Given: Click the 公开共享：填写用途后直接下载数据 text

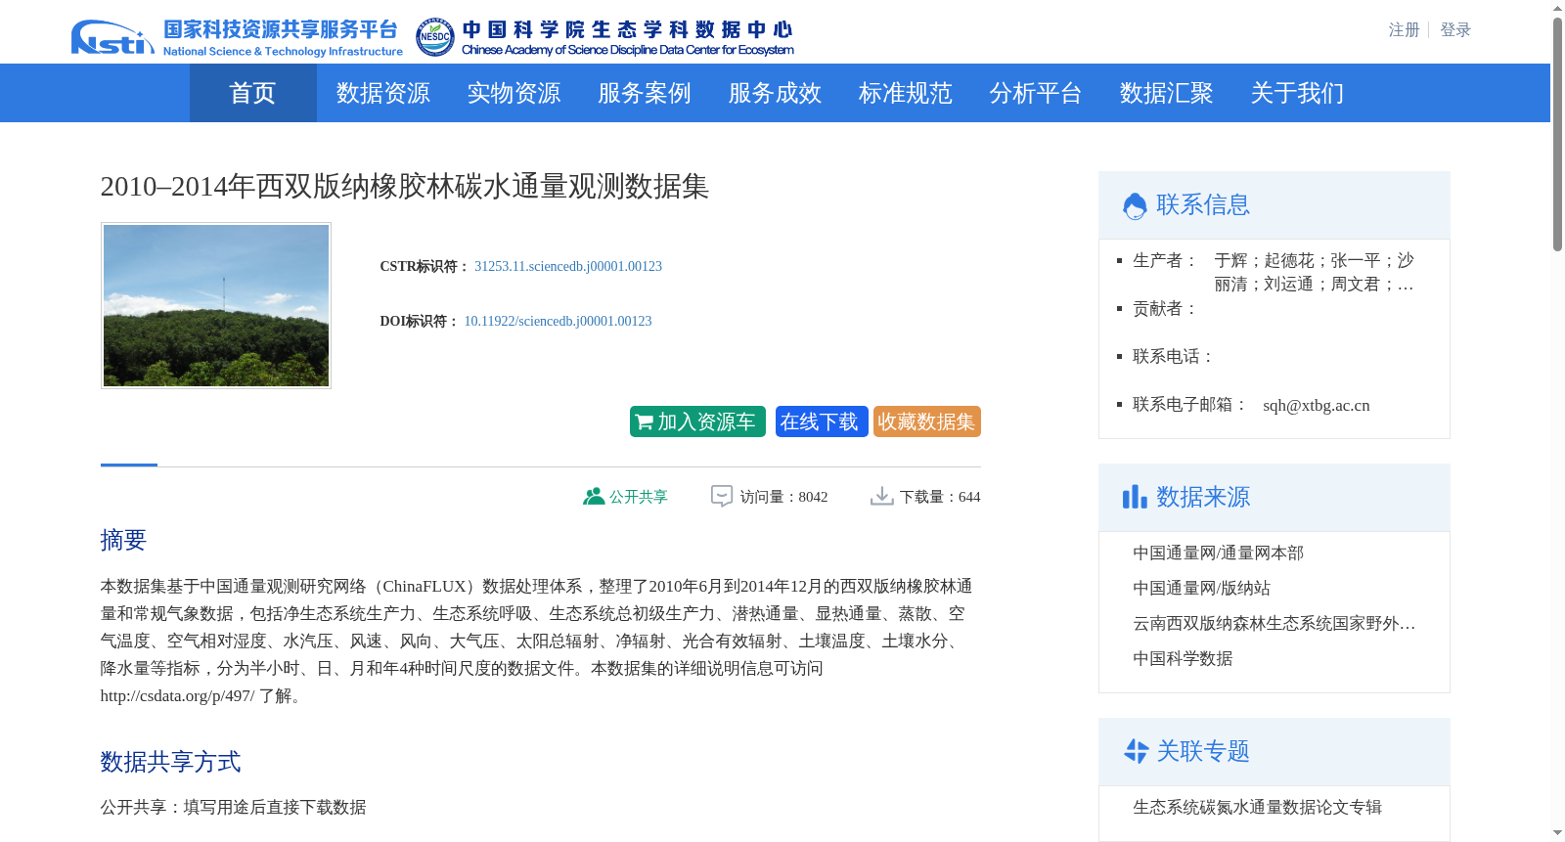Looking at the screenshot, I should coord(233,807).
